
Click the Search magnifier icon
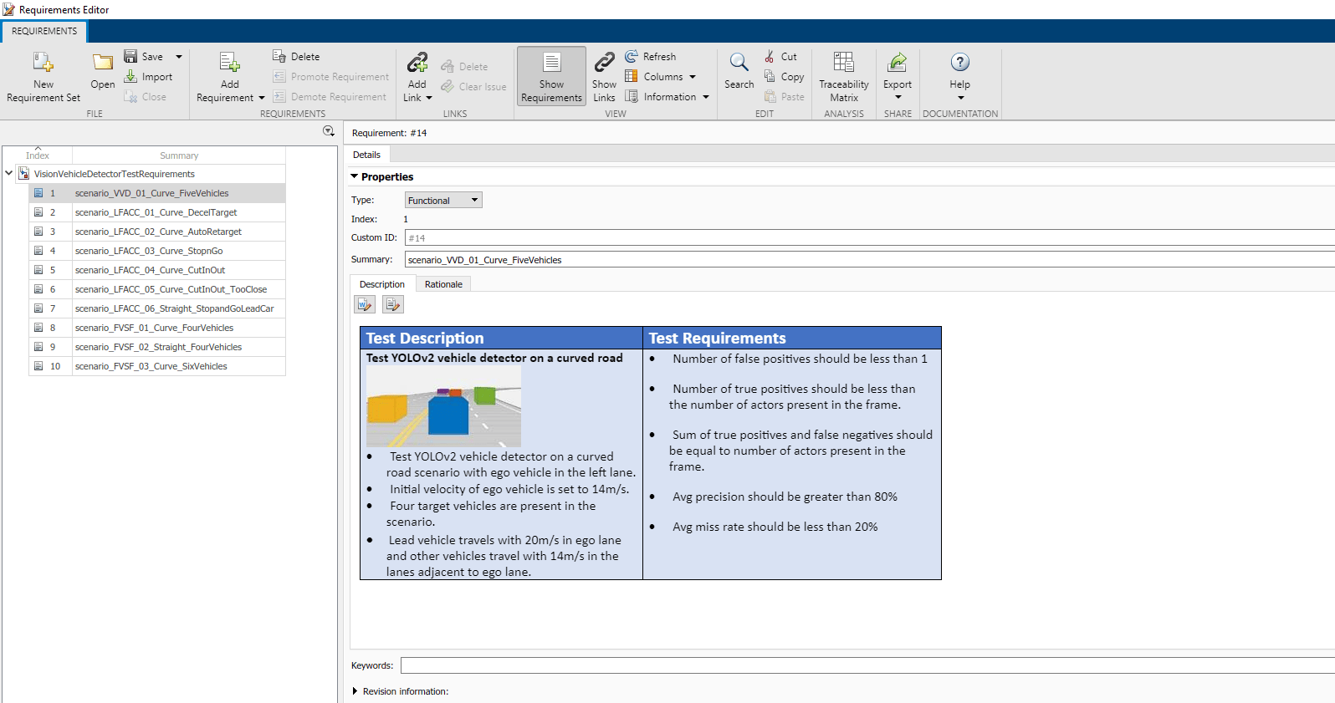tap(739, 62)
